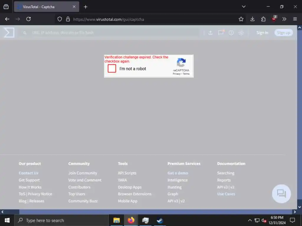The width and height of the screenshot is (302, 226).
Task: Open Searching documentation link
Action: pos(226,173)
